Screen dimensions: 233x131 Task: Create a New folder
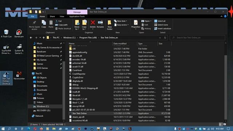click(110, 25)
